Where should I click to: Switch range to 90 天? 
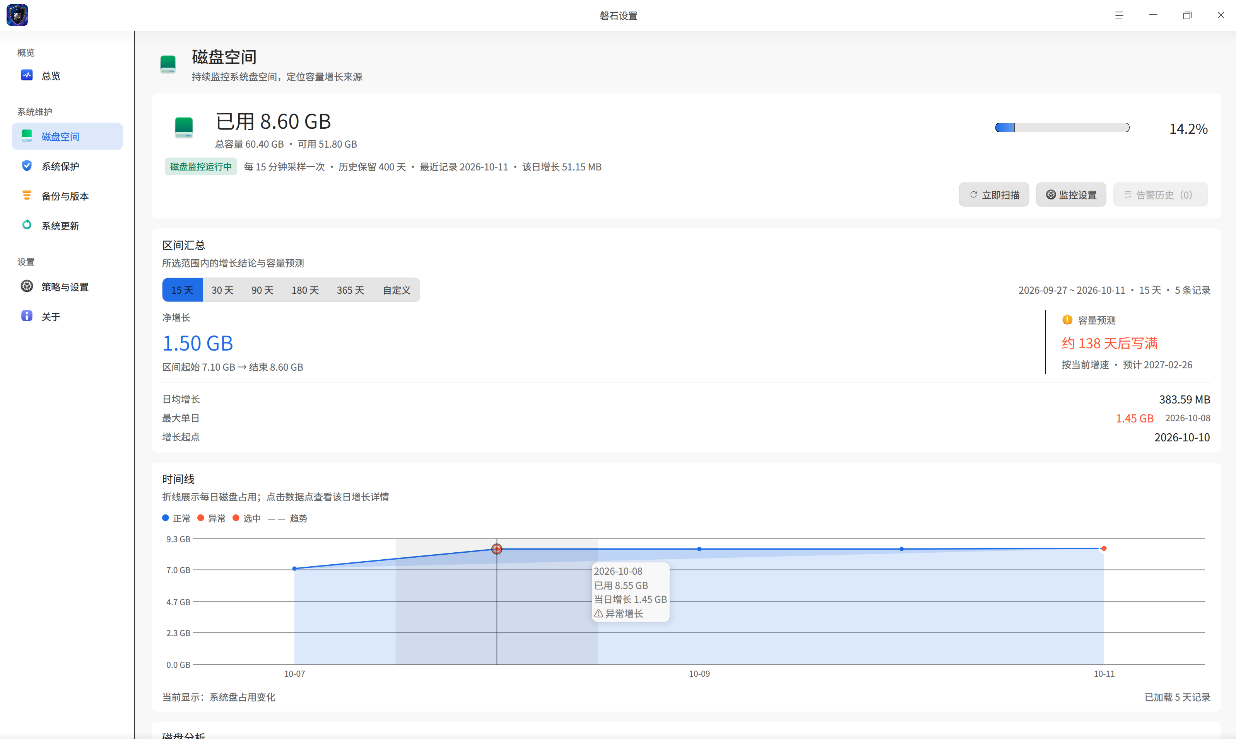point(262,290)
